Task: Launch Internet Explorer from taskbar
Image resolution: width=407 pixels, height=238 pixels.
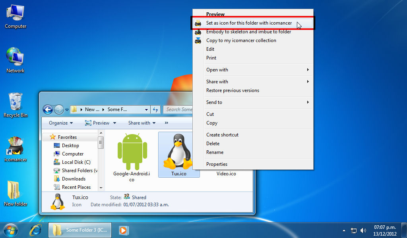Action: [35, 230]
